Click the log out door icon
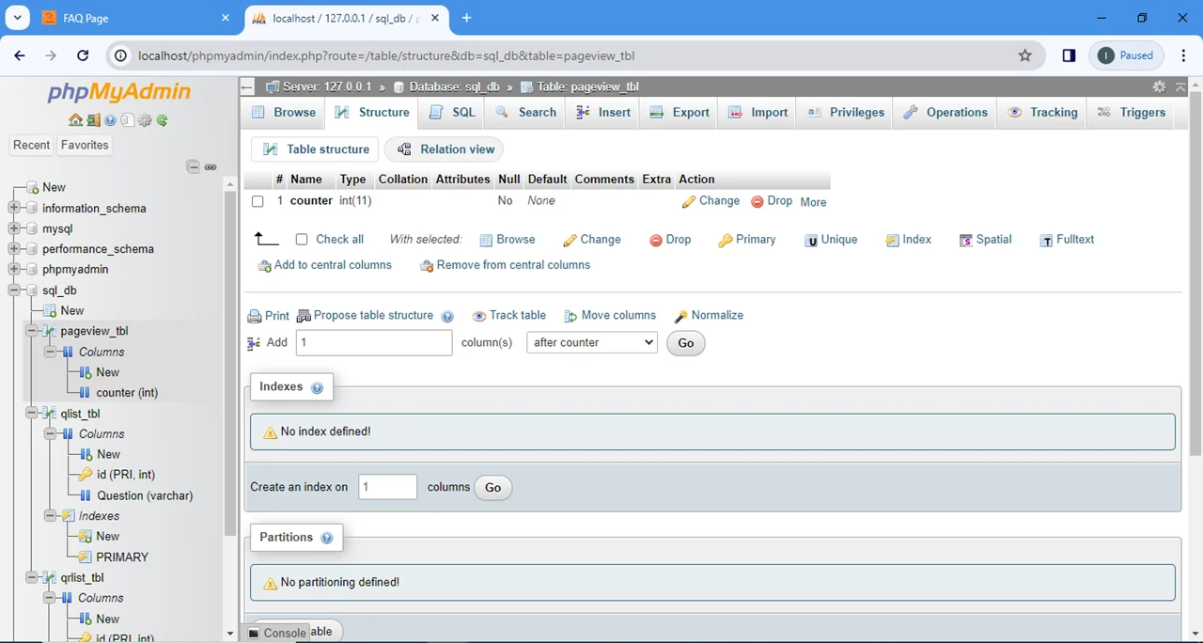 tap(93, 120)
